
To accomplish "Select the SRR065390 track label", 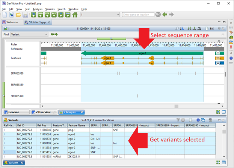I will click(x=17, y=96).
